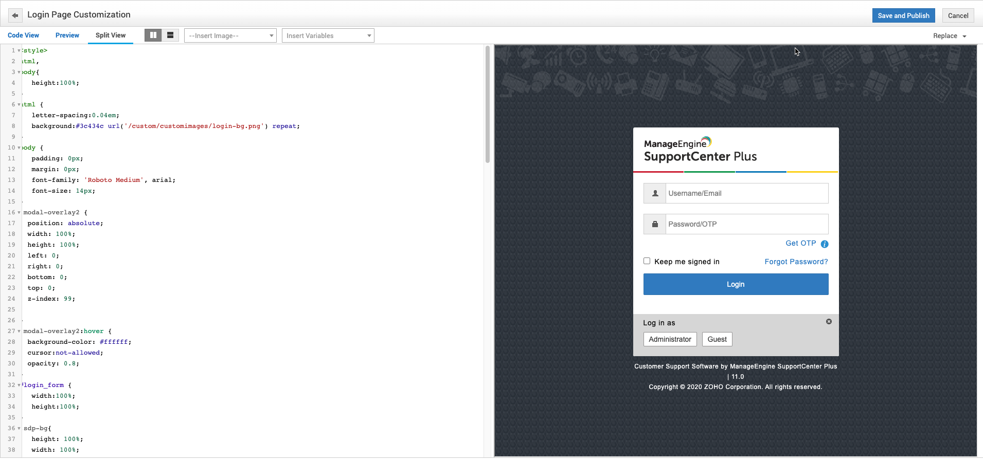Click line number 25 in the gutter
Viewport: 983px width, 461px height.
pos(11,309)
